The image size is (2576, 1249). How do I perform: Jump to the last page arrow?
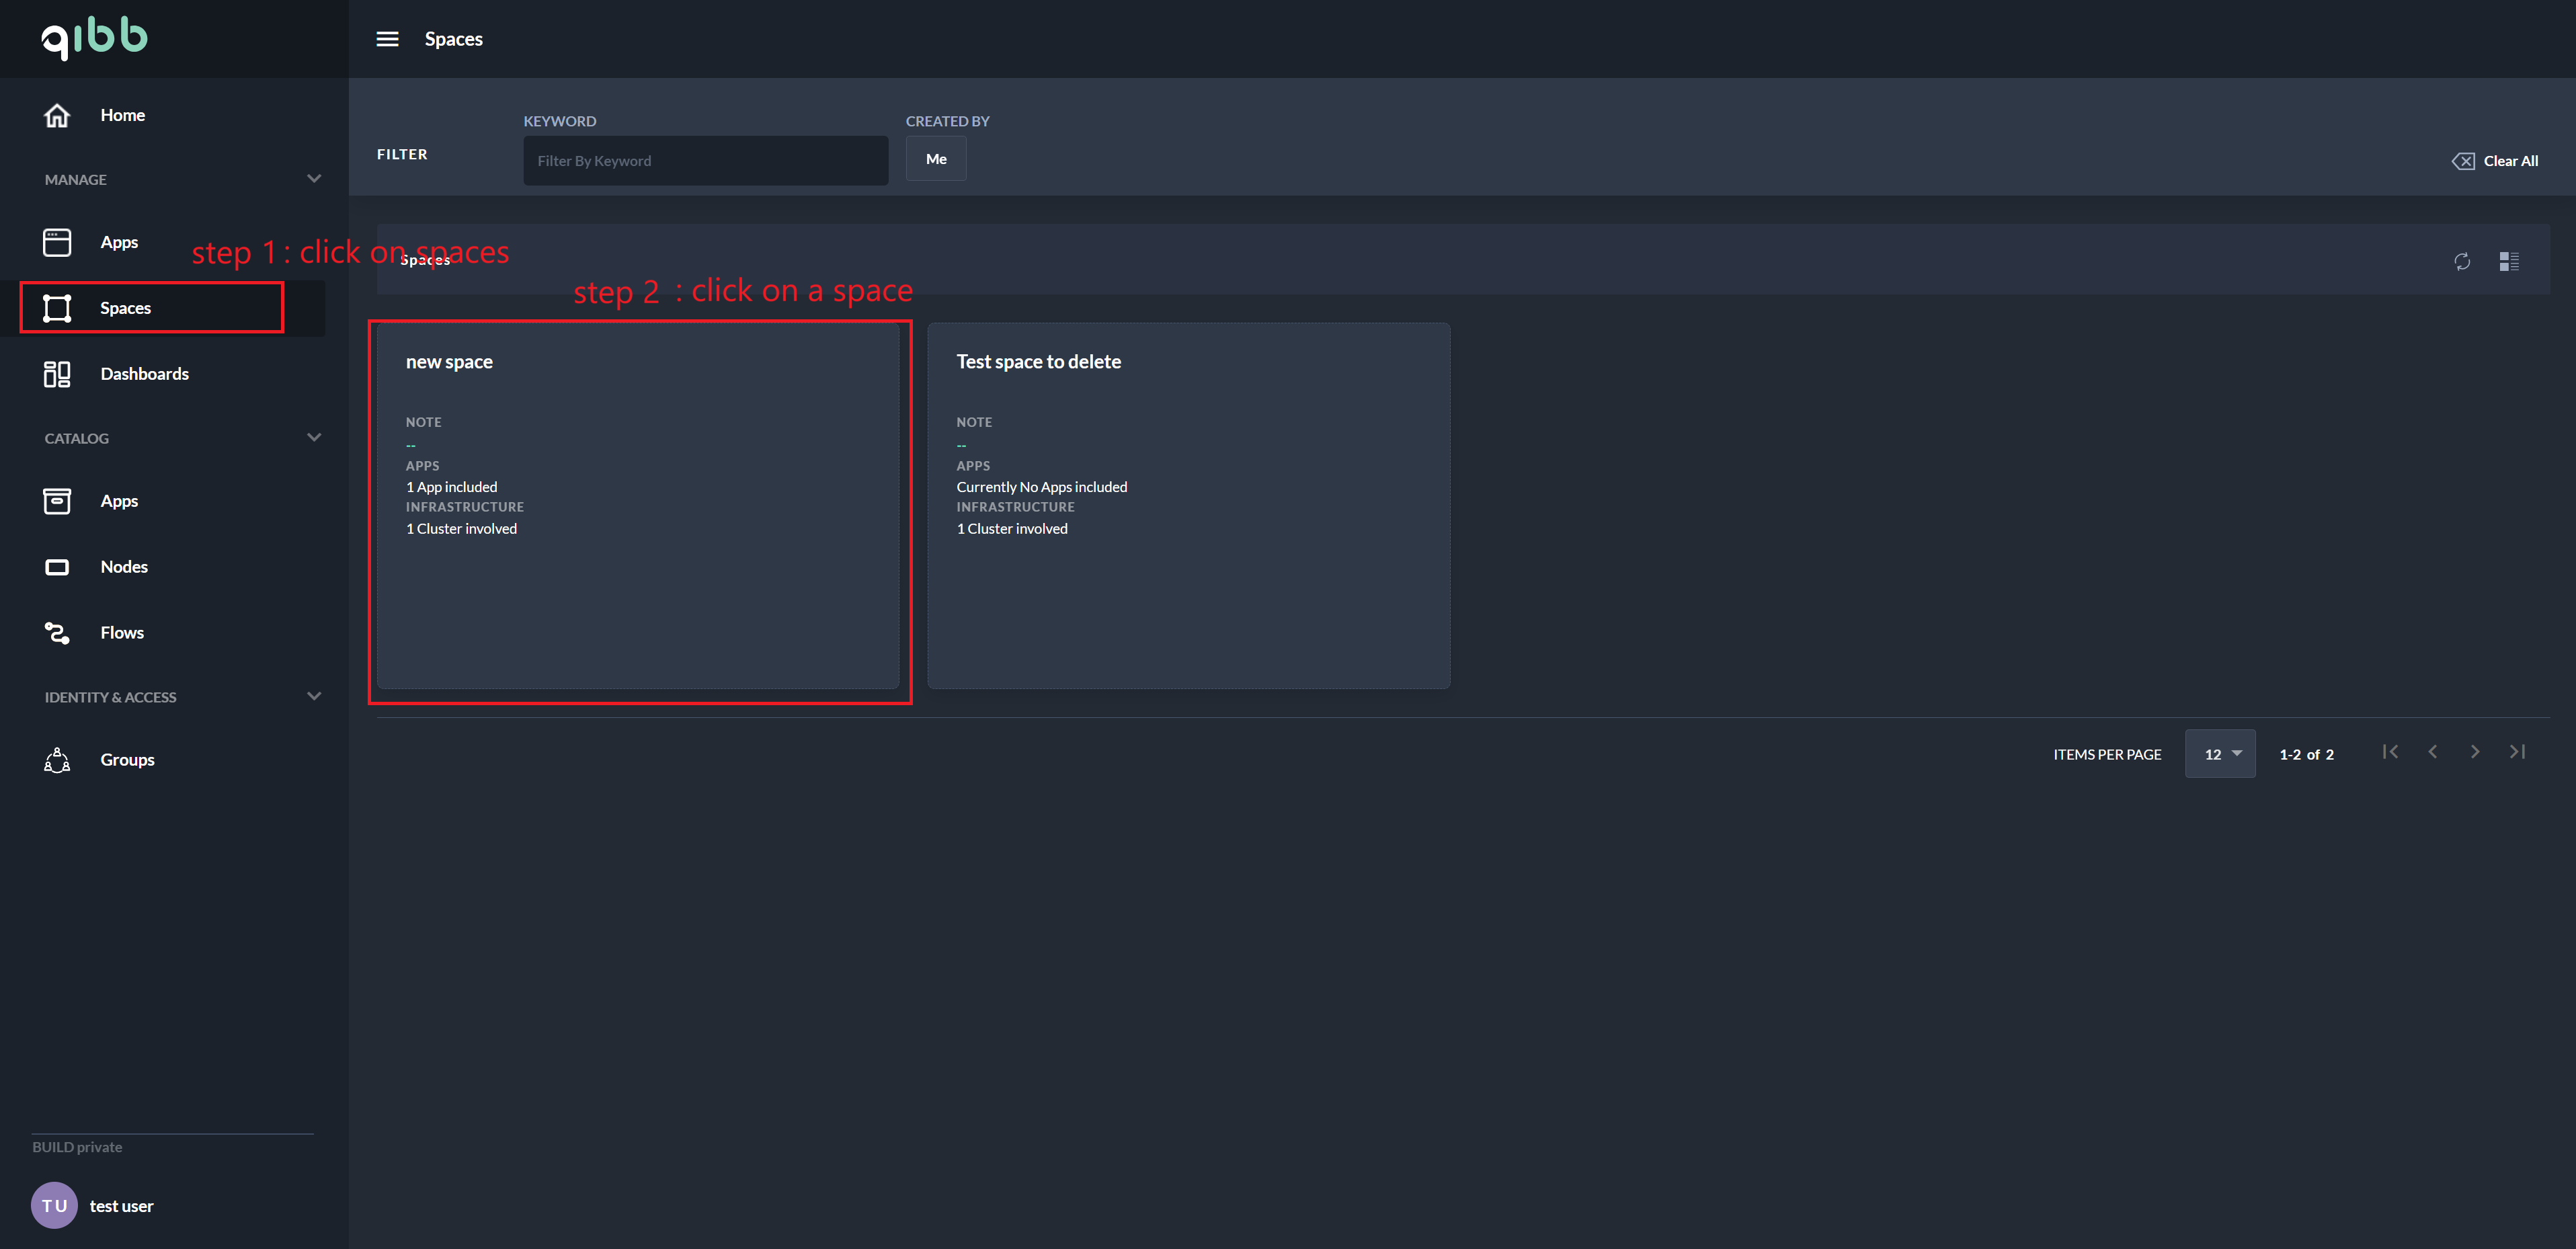(2518, 752)
